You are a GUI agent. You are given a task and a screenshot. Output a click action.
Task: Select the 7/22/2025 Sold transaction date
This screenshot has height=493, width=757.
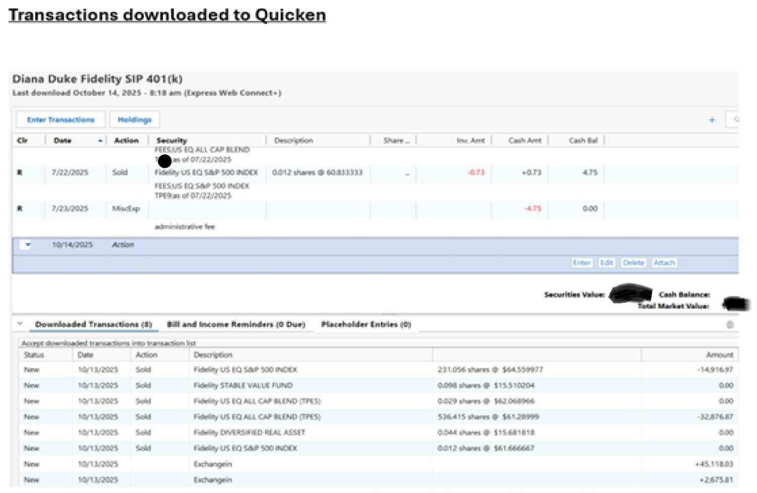point(70,173)
